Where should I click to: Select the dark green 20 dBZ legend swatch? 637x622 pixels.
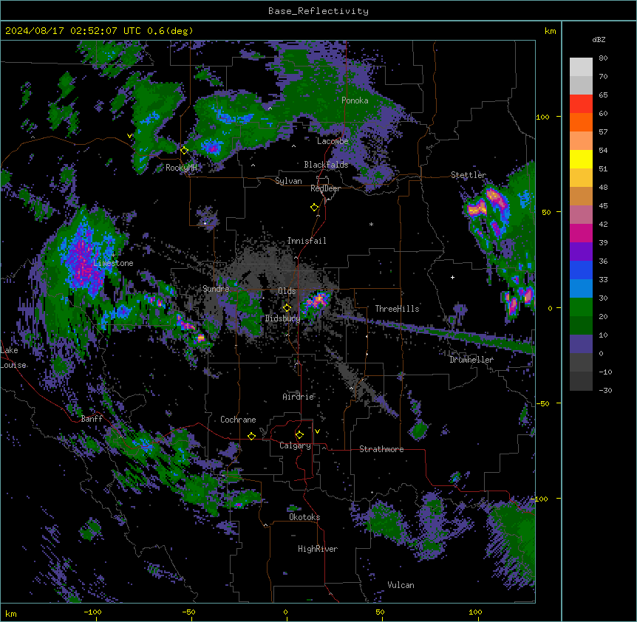581,325
